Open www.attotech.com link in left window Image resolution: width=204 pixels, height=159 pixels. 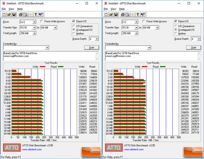tap(32, 149)
